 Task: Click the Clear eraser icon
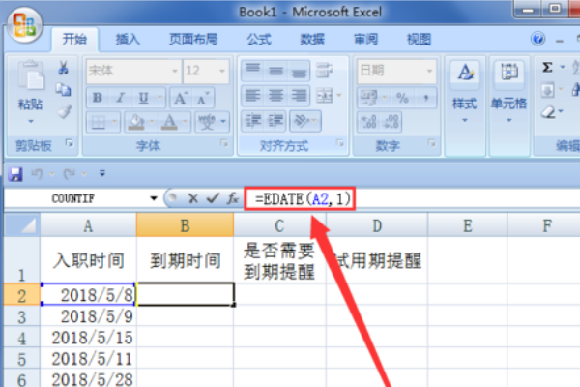(x=548, y=111)
